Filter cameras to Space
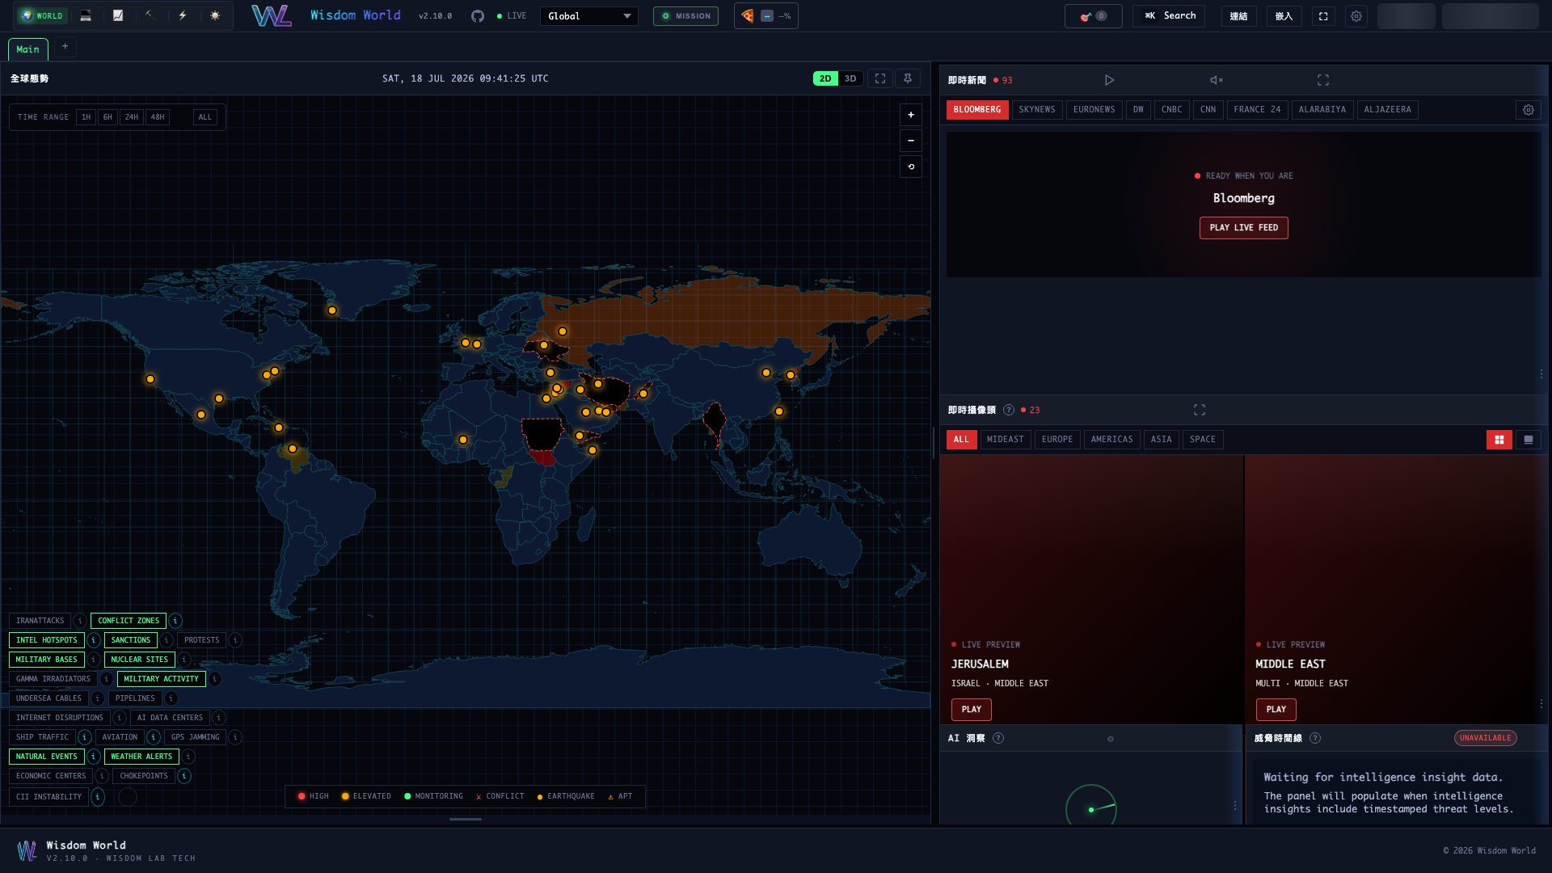Viewport: 1552px width, 873px height. click(1203, 440)
